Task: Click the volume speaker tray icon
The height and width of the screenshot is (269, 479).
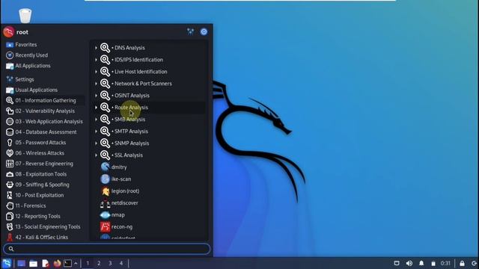Action: 409,263
